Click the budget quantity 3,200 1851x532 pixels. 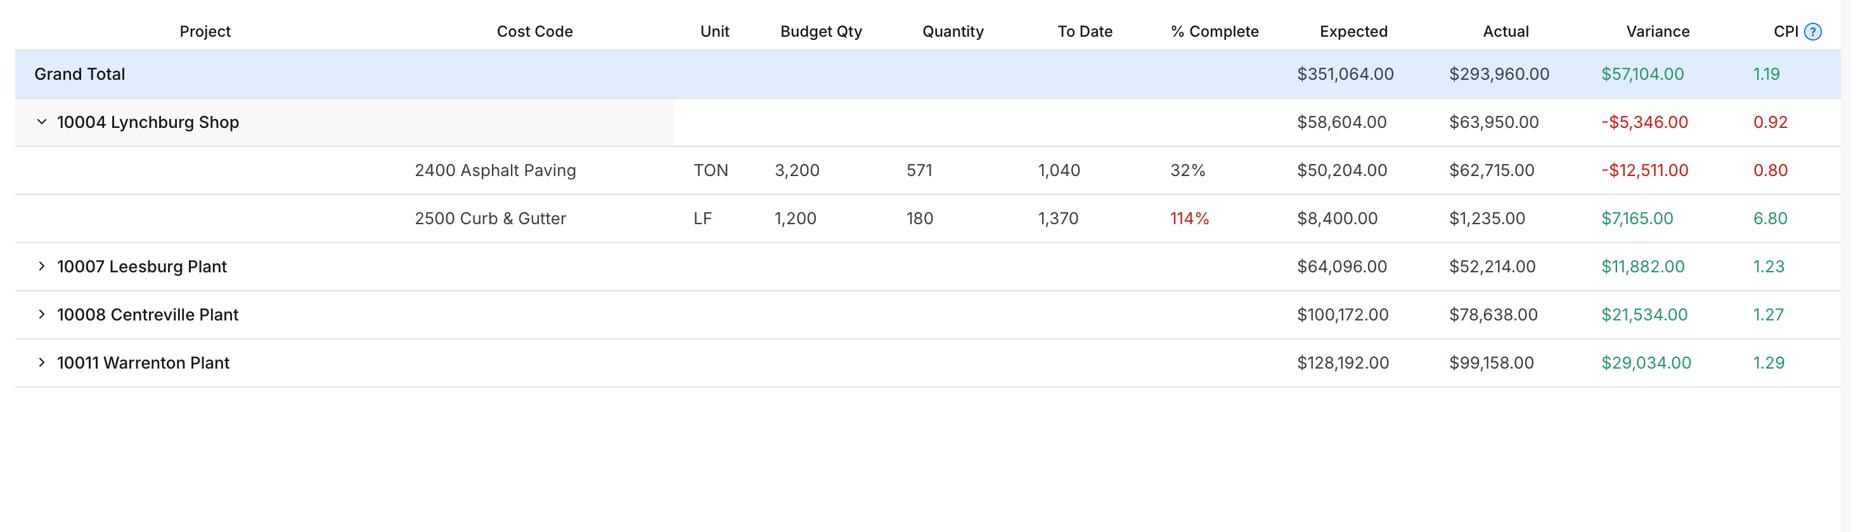click(797, 170)
